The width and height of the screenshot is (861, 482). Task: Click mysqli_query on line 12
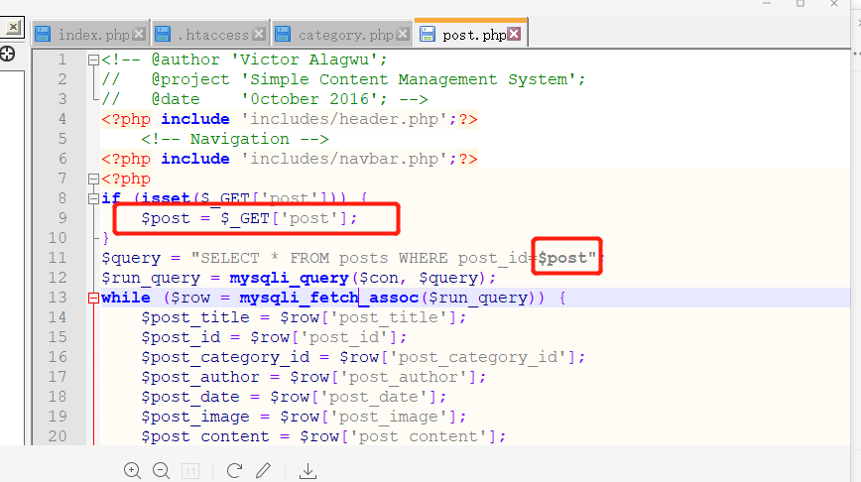289,278
